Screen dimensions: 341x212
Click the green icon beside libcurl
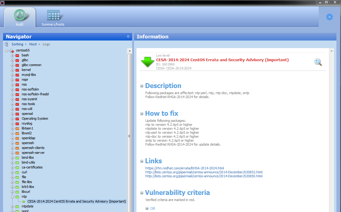(x=17, y=192)
